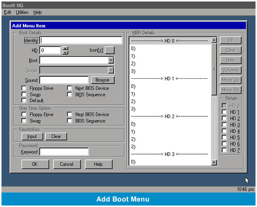The image size is (257, 207).
Task: Check BIOS Sequence under One Time Option
Action: pyautogui.click(x=70, y=121)
